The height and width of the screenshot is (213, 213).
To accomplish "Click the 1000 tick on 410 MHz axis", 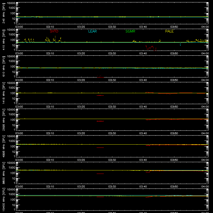I will point(12,35).
